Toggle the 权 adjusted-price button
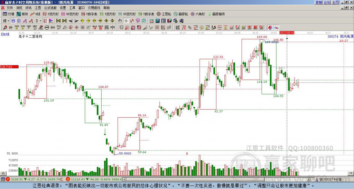Screen dimensions: 354x189 coord(45,21)
